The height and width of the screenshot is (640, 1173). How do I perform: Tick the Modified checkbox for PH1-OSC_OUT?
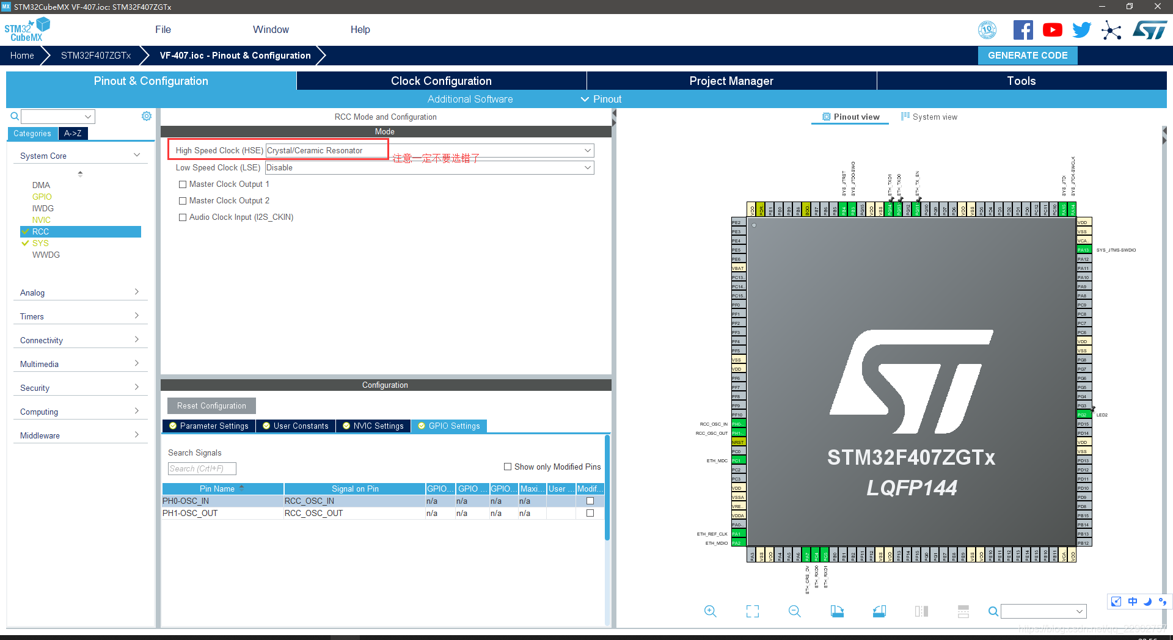click(590, 513)
